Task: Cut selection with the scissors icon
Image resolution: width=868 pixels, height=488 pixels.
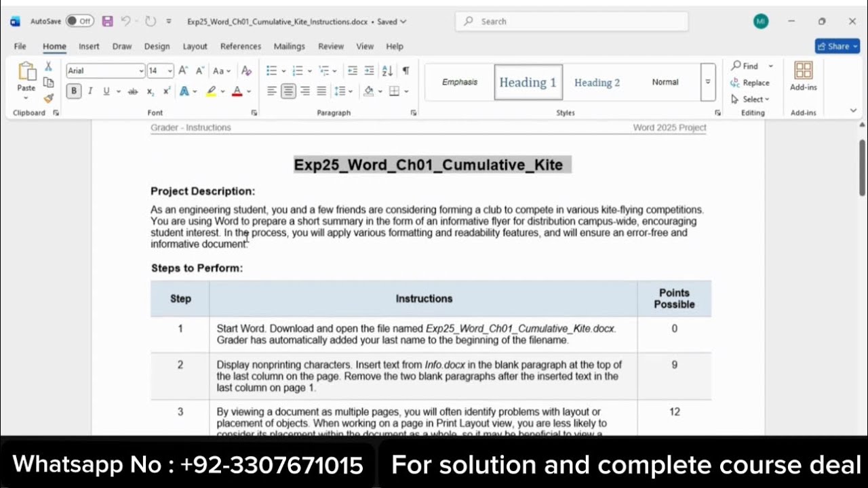Action: [x=48, y=66]
